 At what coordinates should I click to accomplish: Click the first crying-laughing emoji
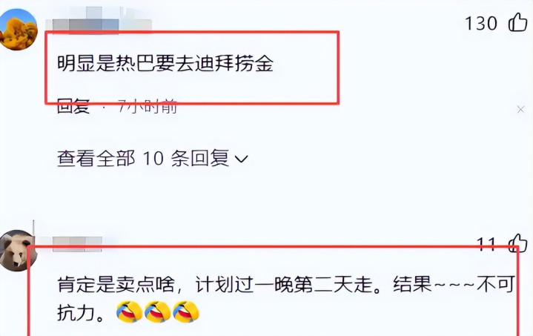(x=129, y=312)
